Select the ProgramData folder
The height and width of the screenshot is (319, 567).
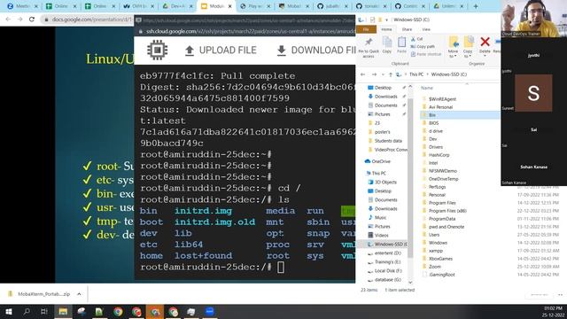point(441,219)
